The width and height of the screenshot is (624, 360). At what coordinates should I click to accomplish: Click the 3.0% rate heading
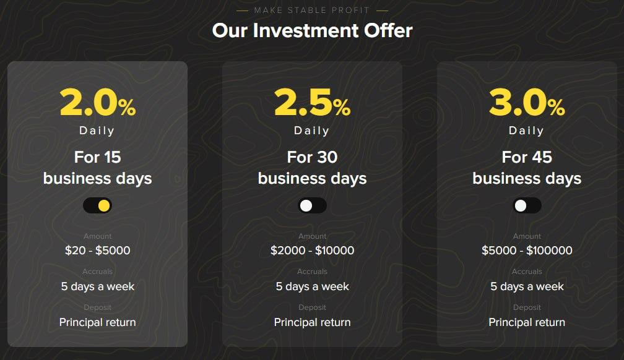point(527,102)
